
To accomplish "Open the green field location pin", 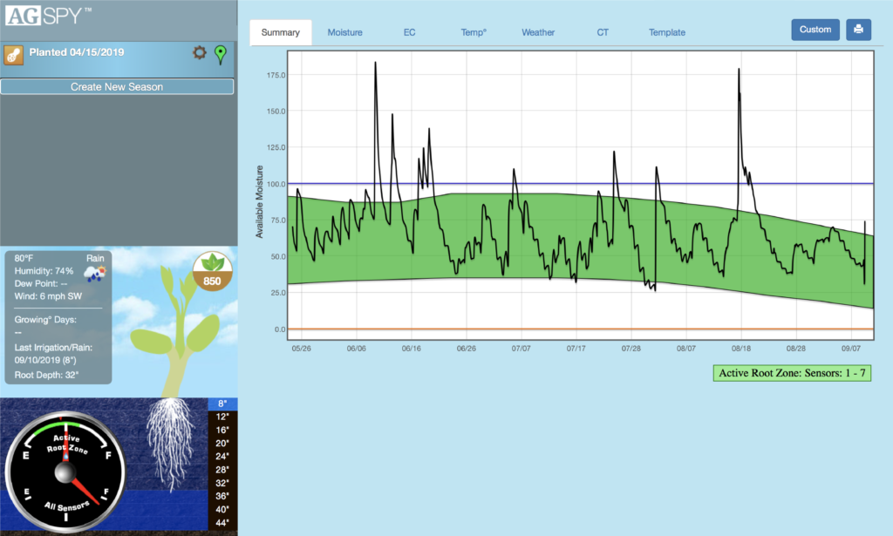I will coord(221,53).
